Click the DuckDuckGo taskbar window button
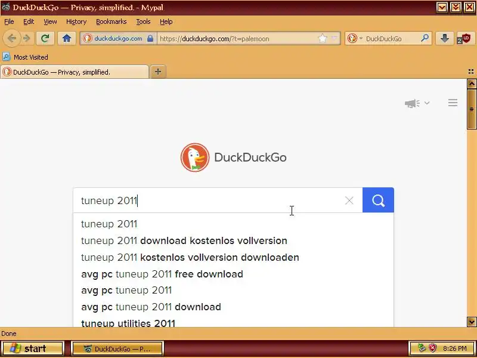The image size is (477, 358). click(117, 348)
